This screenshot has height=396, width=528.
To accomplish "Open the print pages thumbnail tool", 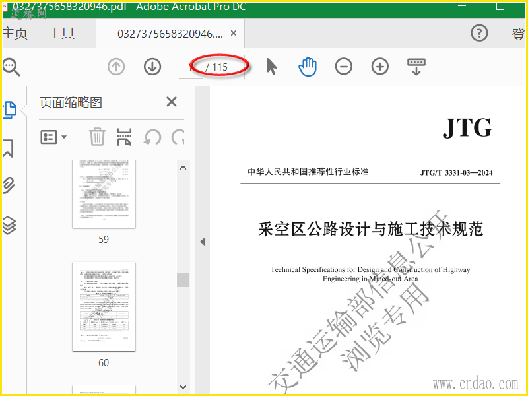I will pyautogui.click(x=124, y=137).
